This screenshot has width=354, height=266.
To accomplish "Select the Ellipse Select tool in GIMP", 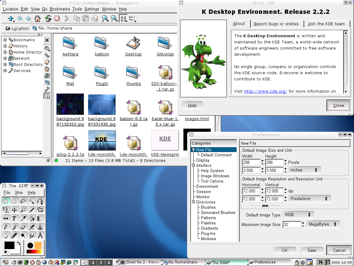I will pyautogui.click(x=14, y=201).
